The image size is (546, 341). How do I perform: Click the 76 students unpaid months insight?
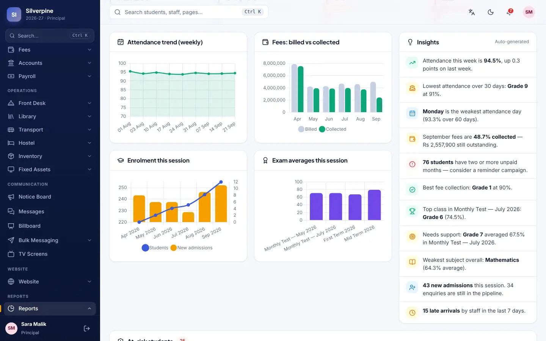pyautogui.click(x=468, y=166)
